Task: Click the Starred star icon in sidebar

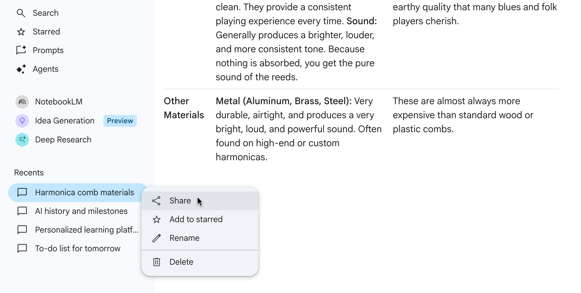Action: [21, 32]
